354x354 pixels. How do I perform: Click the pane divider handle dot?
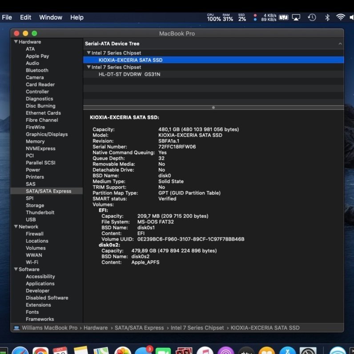[x=213, y=107]
